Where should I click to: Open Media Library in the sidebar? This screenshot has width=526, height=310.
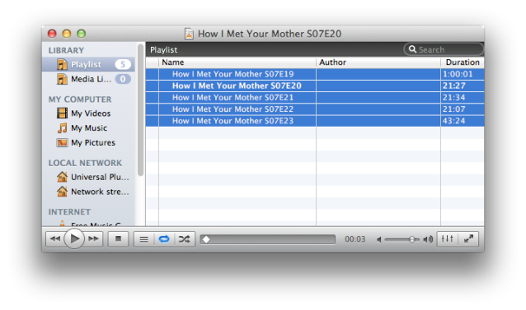coord(88,79)
